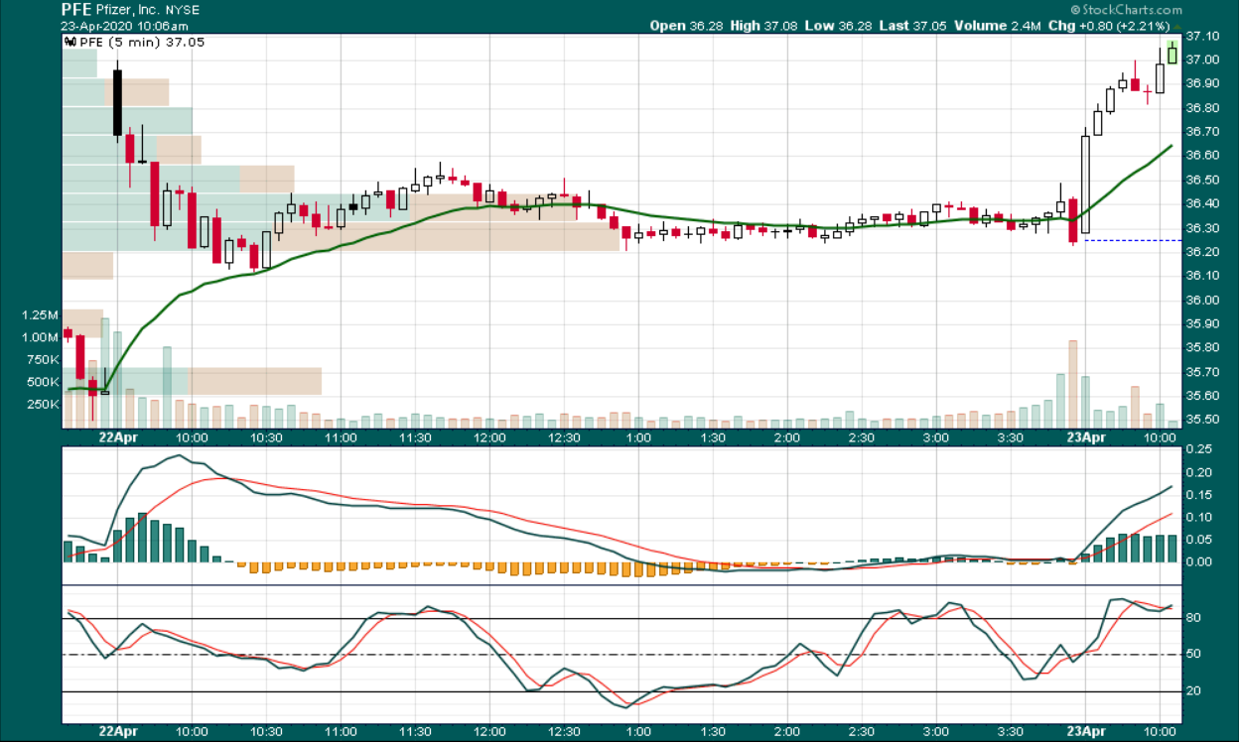Click the blue dashed previous-close line
The width and height of the screenshot is (1239, 743).
pos(1133,240)
